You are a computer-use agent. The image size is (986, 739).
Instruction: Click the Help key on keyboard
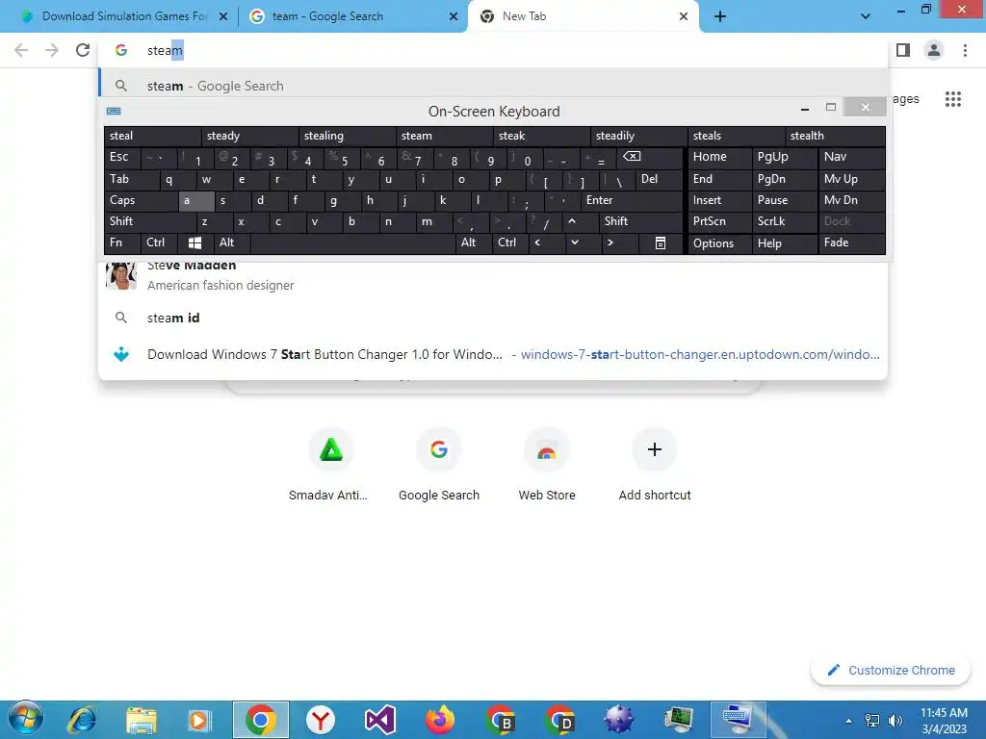click(x=784, y=243)
